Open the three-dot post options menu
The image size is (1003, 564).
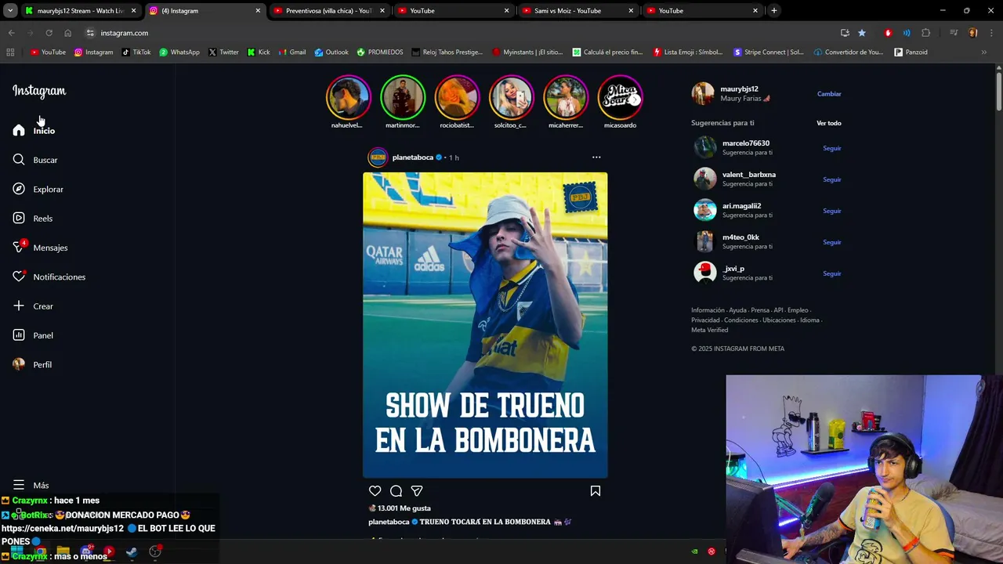click(596, 157)
